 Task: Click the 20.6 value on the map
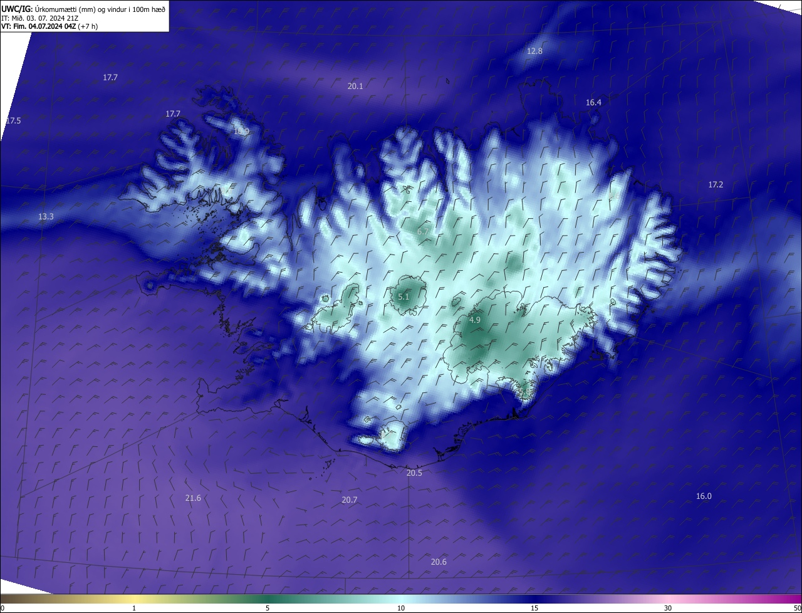coord(439,562)
